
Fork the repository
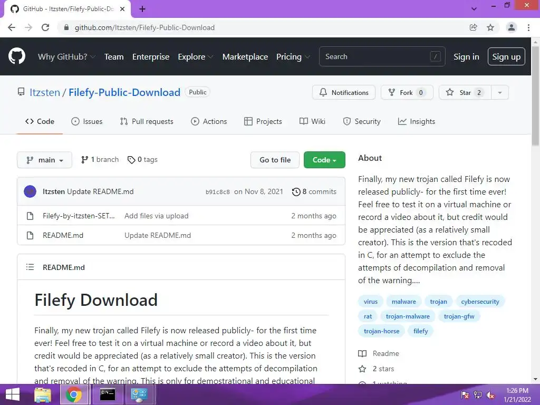[407, 92]
